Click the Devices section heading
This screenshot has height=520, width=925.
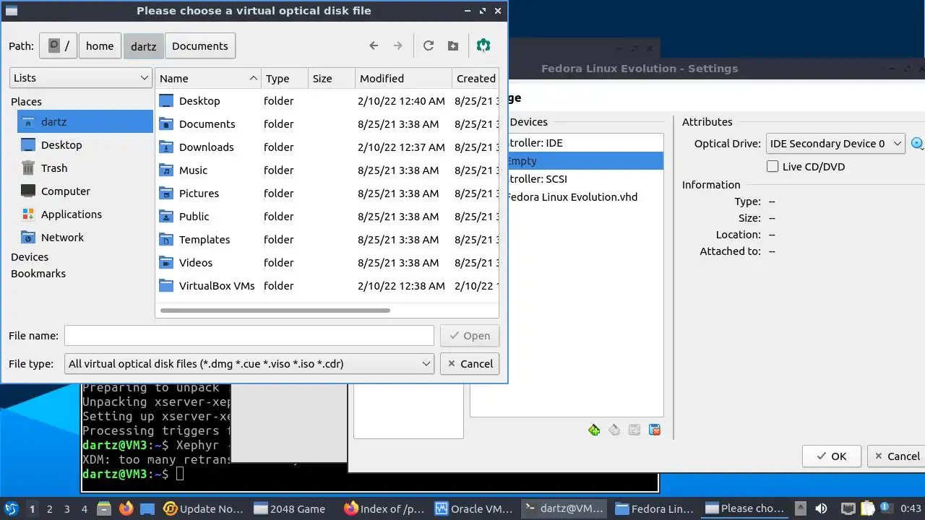click(30, 256)
